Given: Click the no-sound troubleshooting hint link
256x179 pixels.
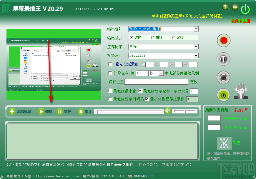Looking at the screenshot, I should pyautogui.click(x=69, y=165).
